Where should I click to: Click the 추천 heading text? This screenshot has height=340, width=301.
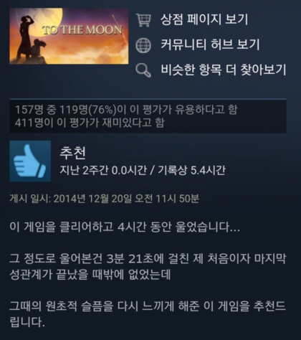[x=72, y=153]
